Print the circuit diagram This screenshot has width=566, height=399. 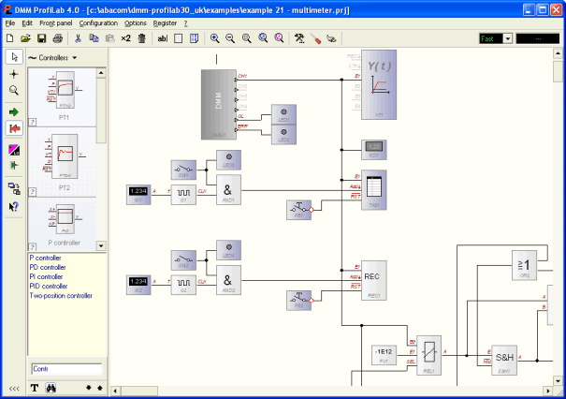tap(58, 38)
